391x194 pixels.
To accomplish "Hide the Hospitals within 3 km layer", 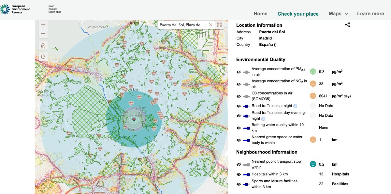I will tap(239, 174).
